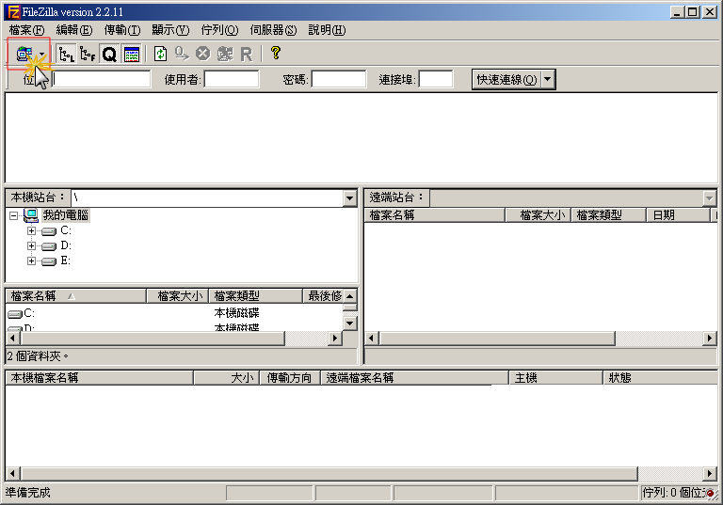Sort local files by 最後修 column
The width and height of the screenshot is (723, 505).
323,296
